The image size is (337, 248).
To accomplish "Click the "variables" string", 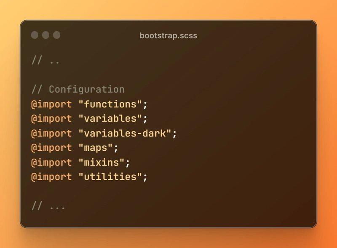I will click(110, 119).
